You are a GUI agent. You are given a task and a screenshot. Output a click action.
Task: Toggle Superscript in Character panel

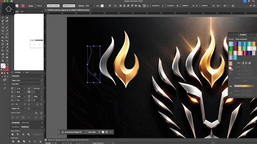(x=25, y=105)
